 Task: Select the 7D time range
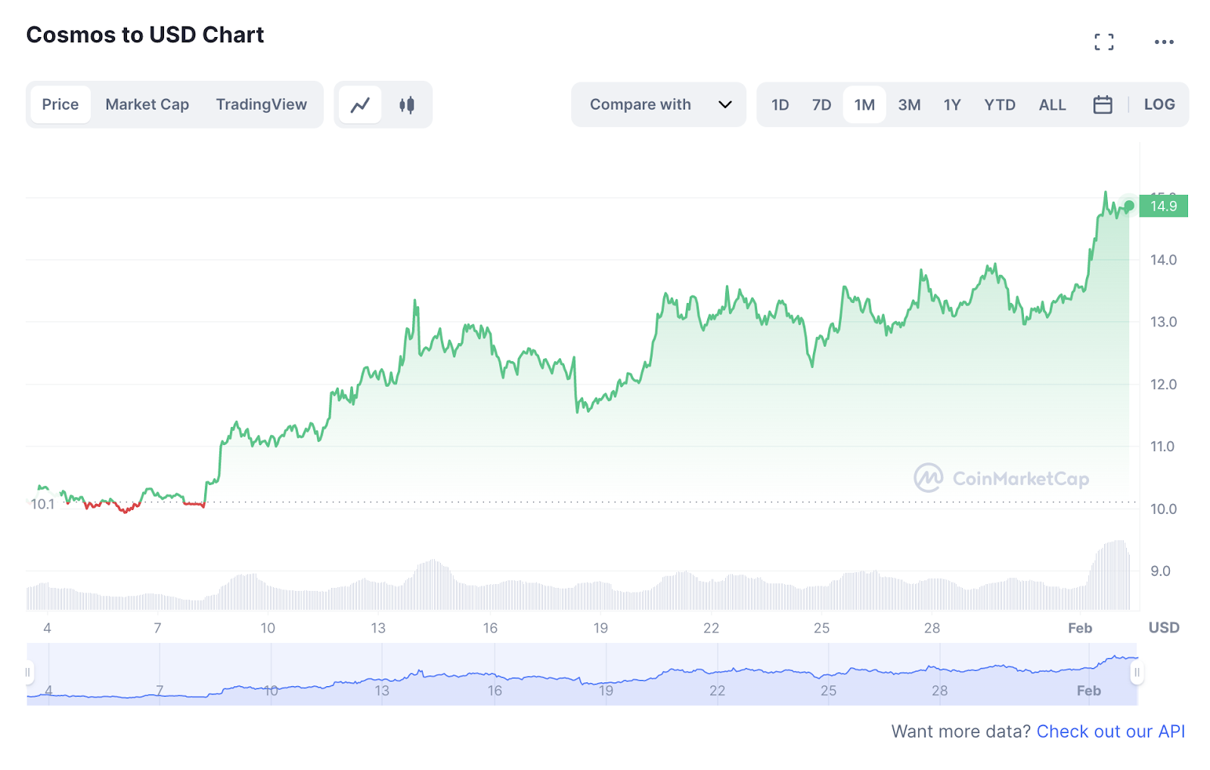pos(821,104)
